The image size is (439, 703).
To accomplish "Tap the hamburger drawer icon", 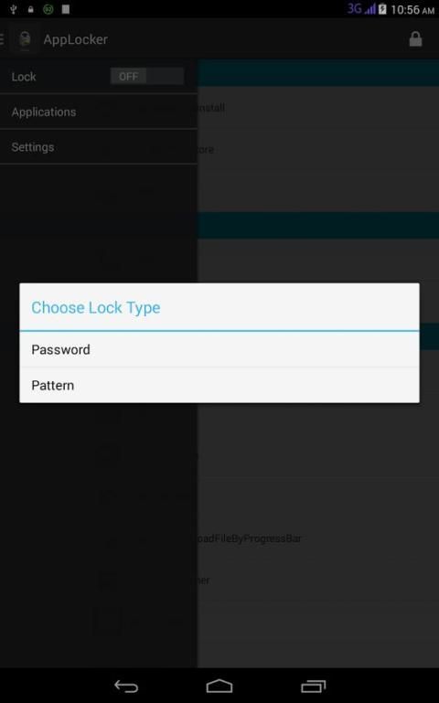I will (2, 39).
